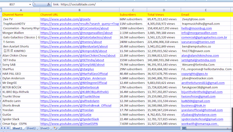Select the cell 69,475,211,632 views
The image size is (233, 132).
click(x=164, y=19)
